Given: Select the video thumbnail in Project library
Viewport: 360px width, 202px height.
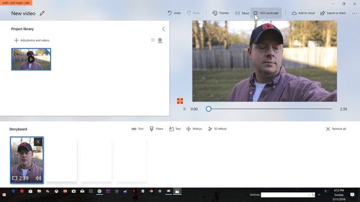Looking at the screenshot, I should pos(31,59).
